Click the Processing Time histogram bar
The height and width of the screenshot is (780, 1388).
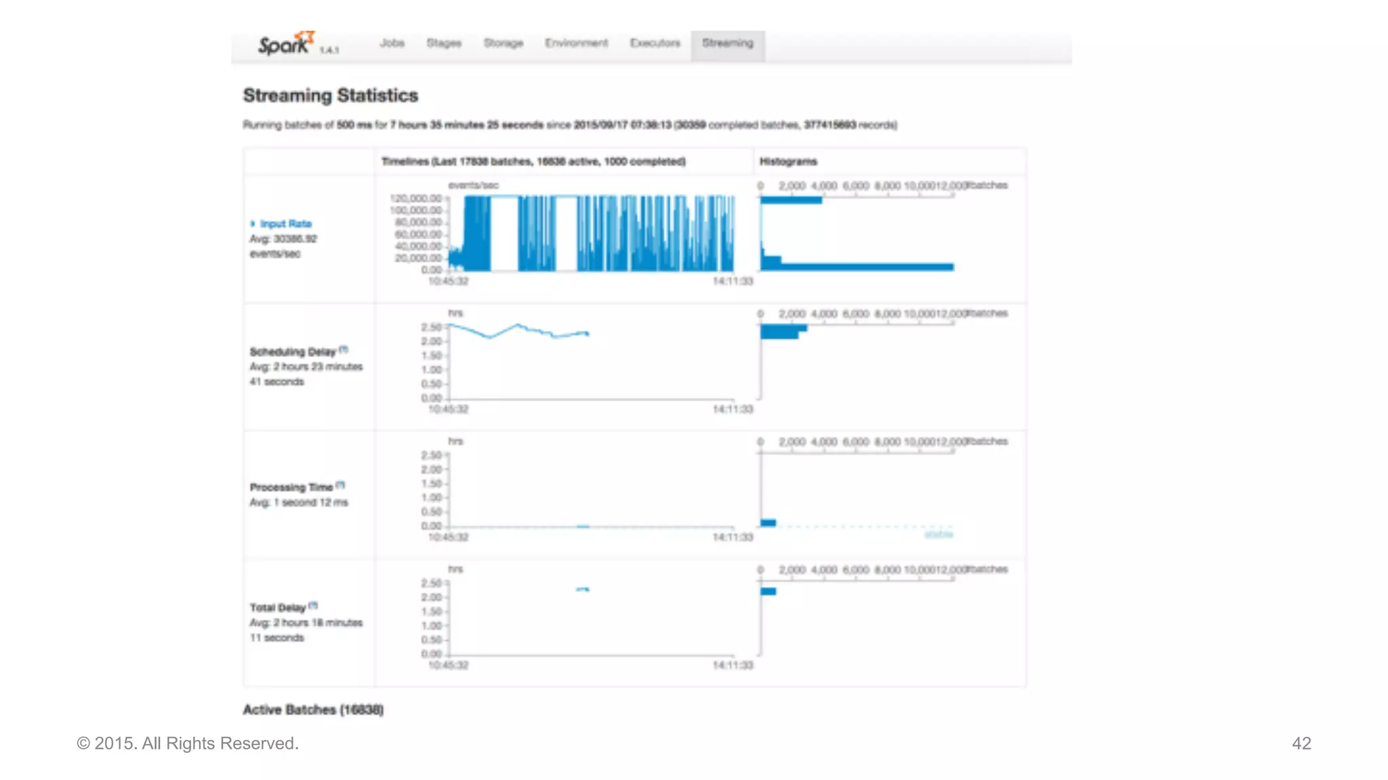click(768, 523)
